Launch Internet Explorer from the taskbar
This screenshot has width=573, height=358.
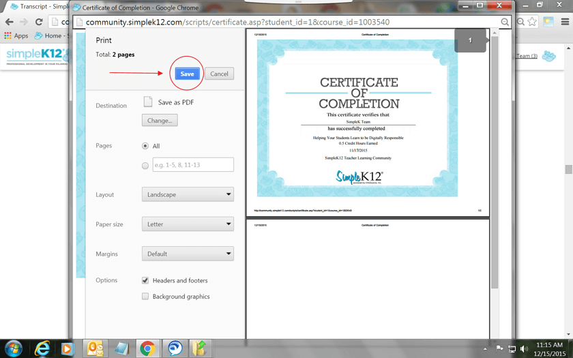42,348
